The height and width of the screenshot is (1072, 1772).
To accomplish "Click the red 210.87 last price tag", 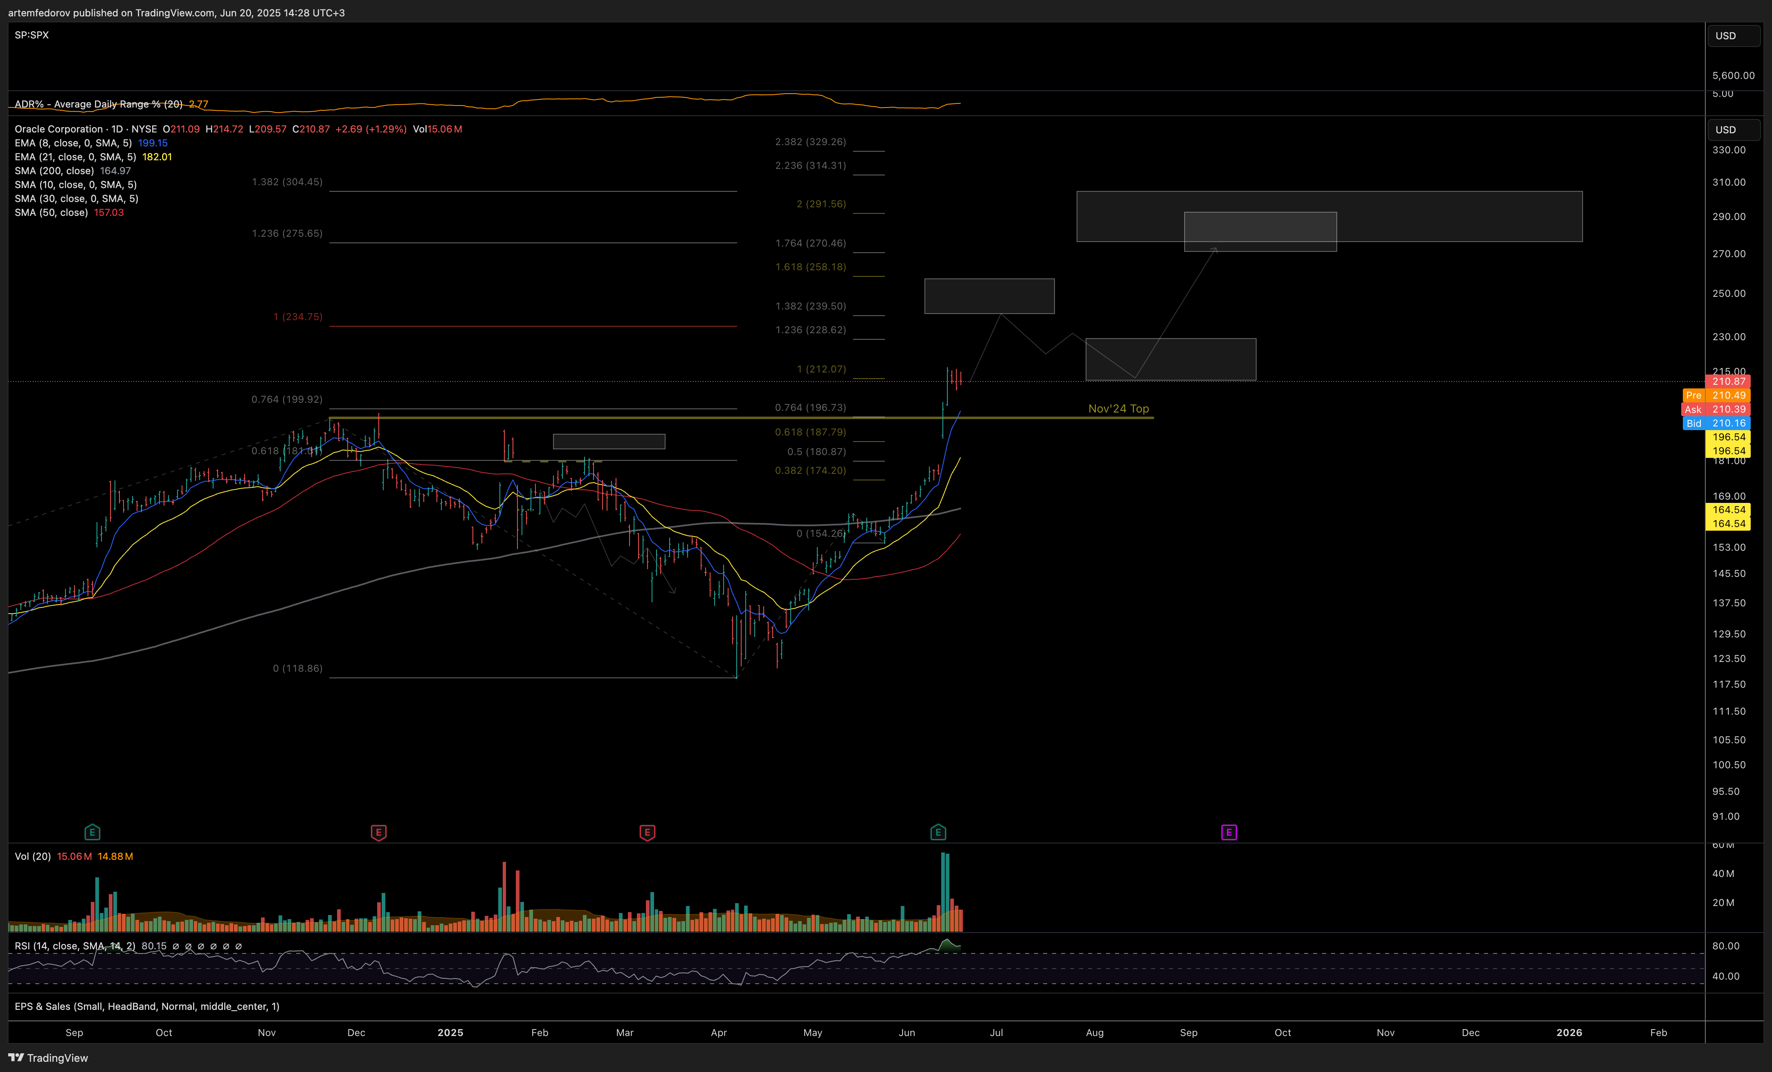I will 1728,382.
